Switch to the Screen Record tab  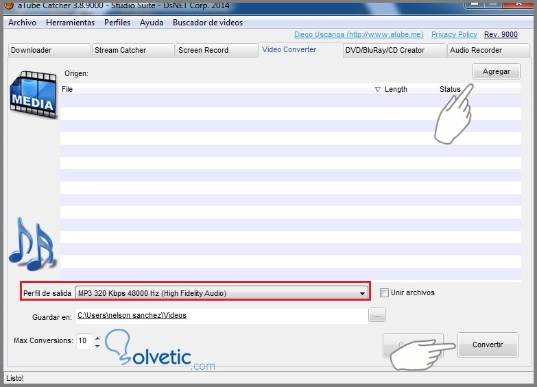pyautogui.click(x=217, y=50)
